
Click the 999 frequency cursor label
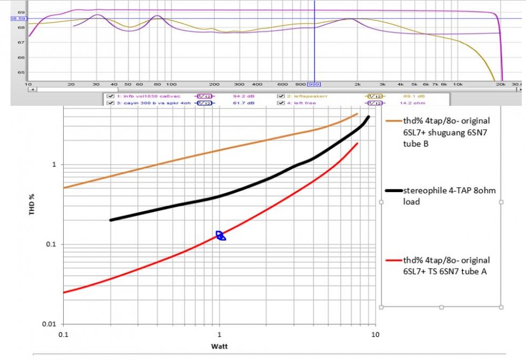click(x=314, y=84)
